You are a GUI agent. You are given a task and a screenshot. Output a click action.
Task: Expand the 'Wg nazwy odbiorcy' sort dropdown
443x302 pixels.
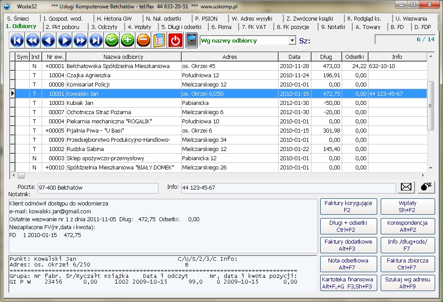click(x=292, y=41)
